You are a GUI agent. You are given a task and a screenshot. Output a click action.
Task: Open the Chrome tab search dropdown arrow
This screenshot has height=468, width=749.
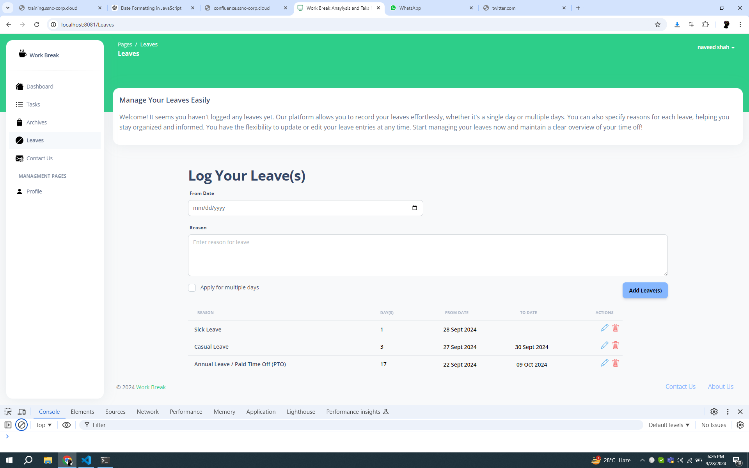coord(8,8)
